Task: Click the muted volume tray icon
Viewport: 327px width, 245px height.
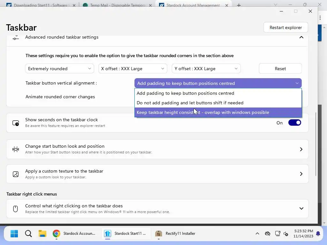Action: [286, 234]
